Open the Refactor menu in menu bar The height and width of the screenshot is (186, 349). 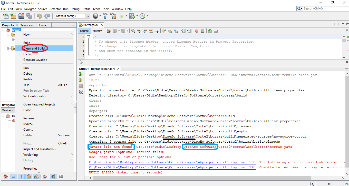tap(55, 9)
